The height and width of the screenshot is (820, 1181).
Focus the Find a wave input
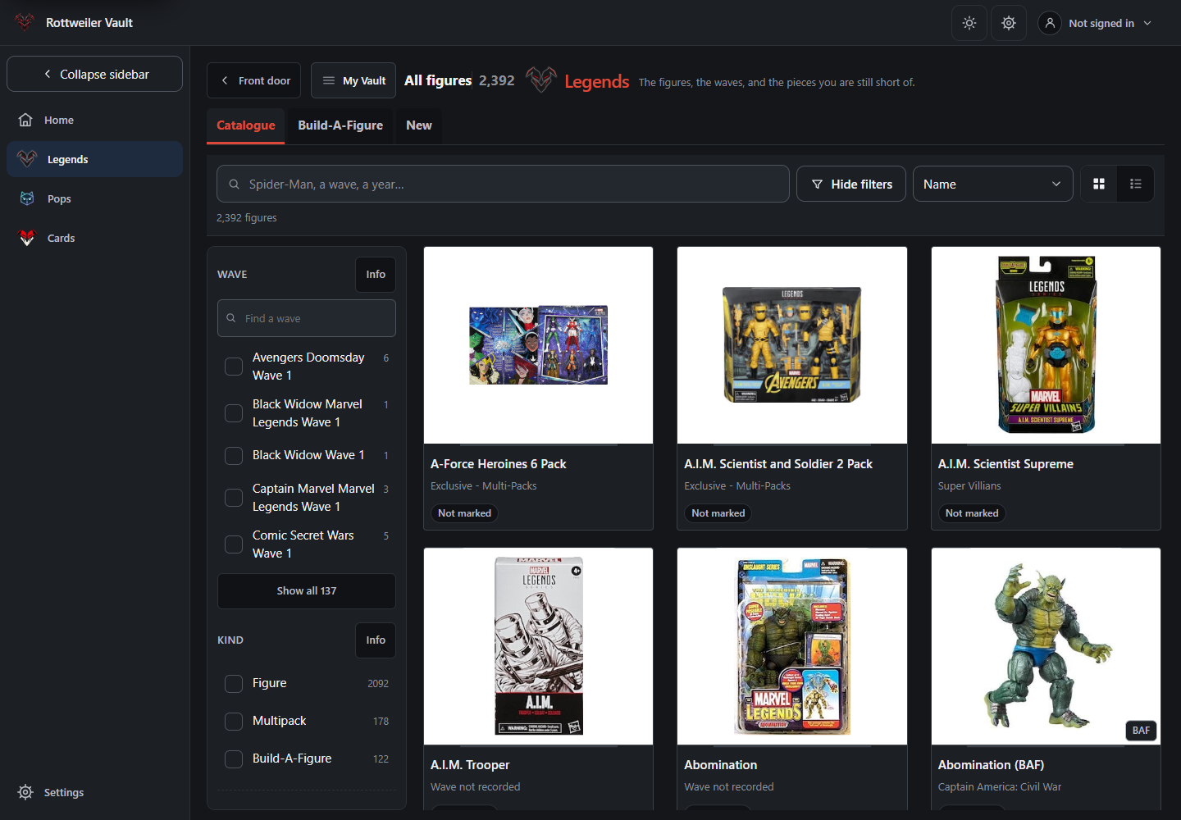coord(307,318)
